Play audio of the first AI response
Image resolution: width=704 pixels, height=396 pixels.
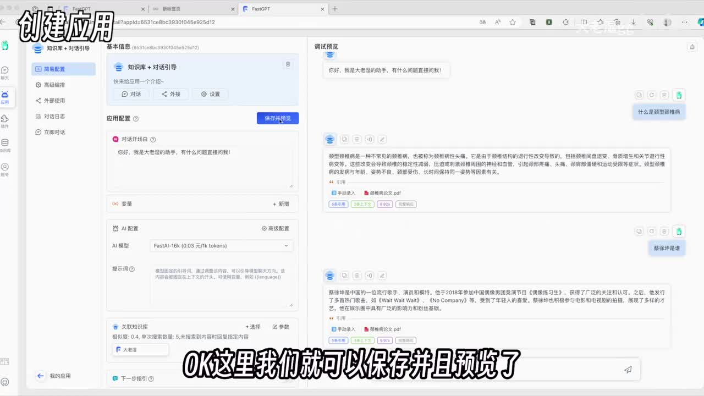(370, 140)
